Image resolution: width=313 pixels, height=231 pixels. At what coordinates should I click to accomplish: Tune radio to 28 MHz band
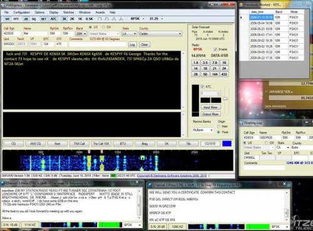(x=196, y=74)
